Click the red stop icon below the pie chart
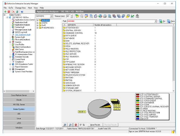The height and width of the screenshot is (136, 180). click(x=76, y=125)
